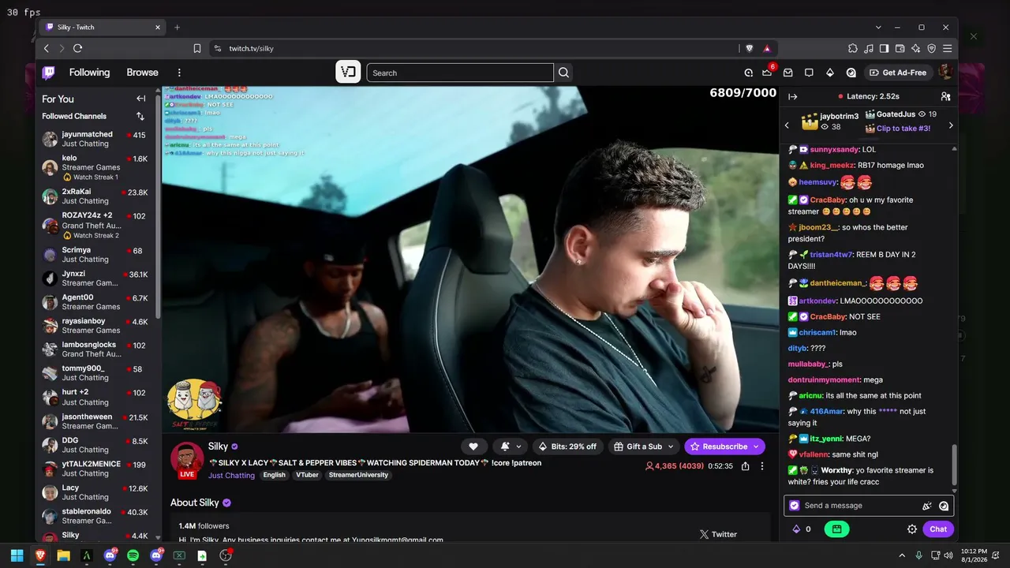Select the English tag
1010x568 pixels.
click(275, 475)
